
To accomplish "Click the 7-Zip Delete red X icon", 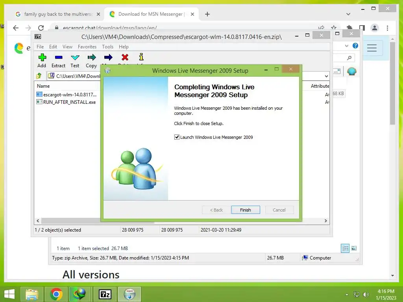I will [x=125, y=57].
